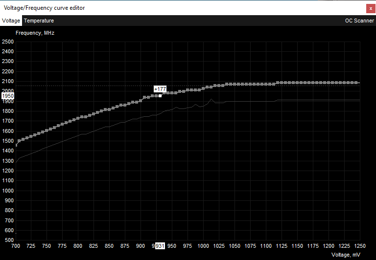Screen dimensions: 376x260
Task: Select the first curve point at 700 mV
Action: pyautogui.click(x=16, y=145)
